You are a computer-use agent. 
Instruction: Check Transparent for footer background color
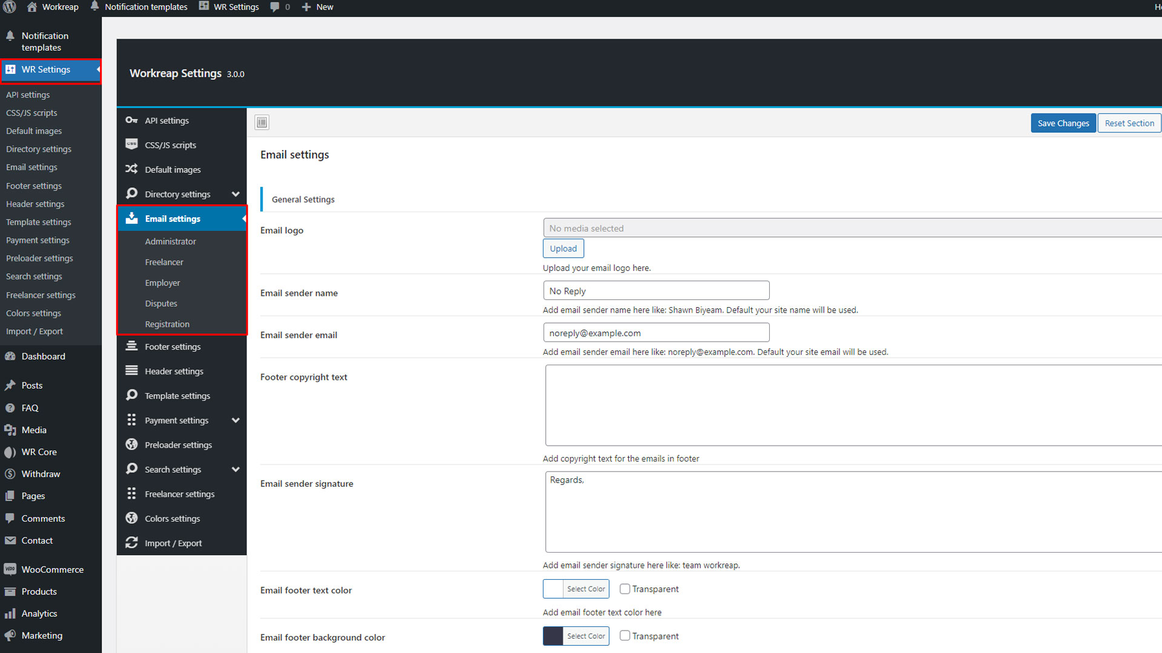coord(625,636)
